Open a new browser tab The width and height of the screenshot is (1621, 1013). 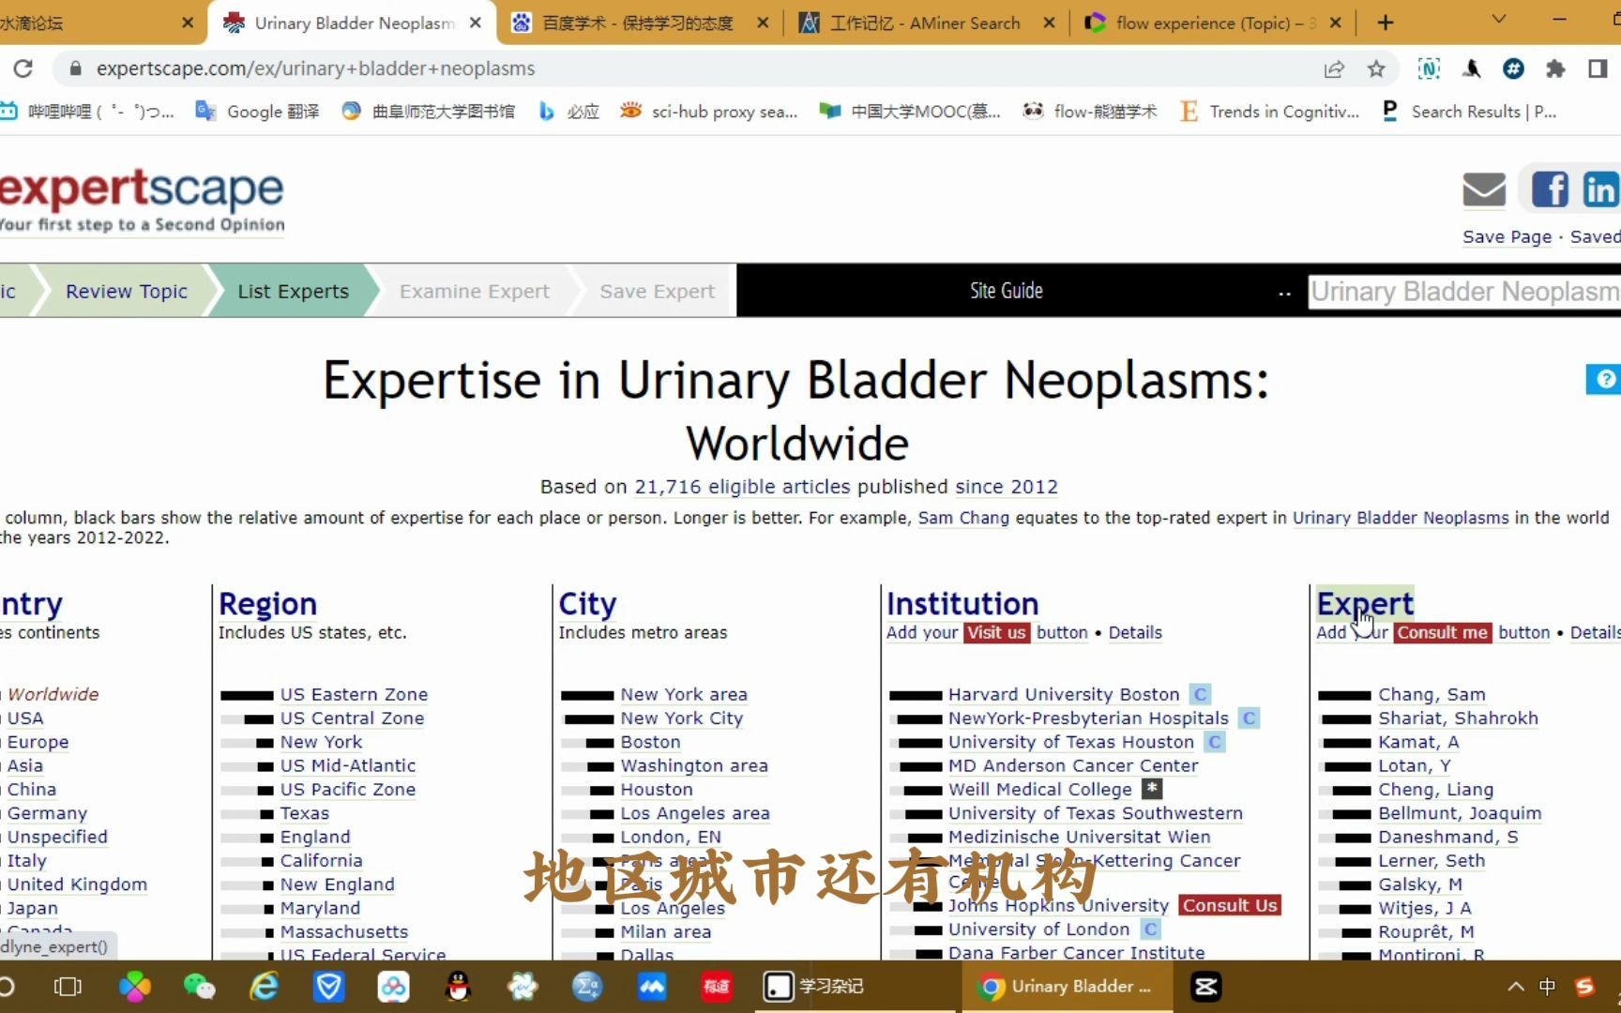pos(1386,23)
